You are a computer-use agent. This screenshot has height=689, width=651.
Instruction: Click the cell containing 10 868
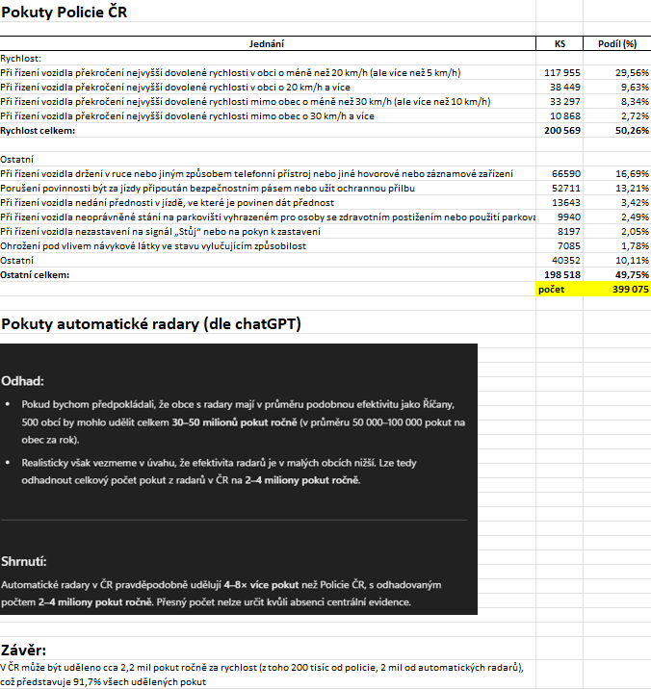point(560,116)
